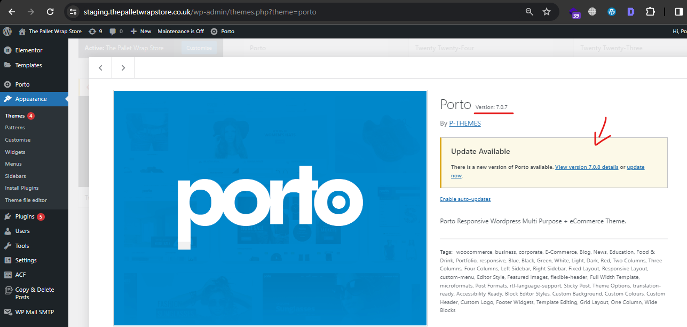687x327 pixels.
Task: Click Maintenance is Off in admin bar
Action: point(180,31)
